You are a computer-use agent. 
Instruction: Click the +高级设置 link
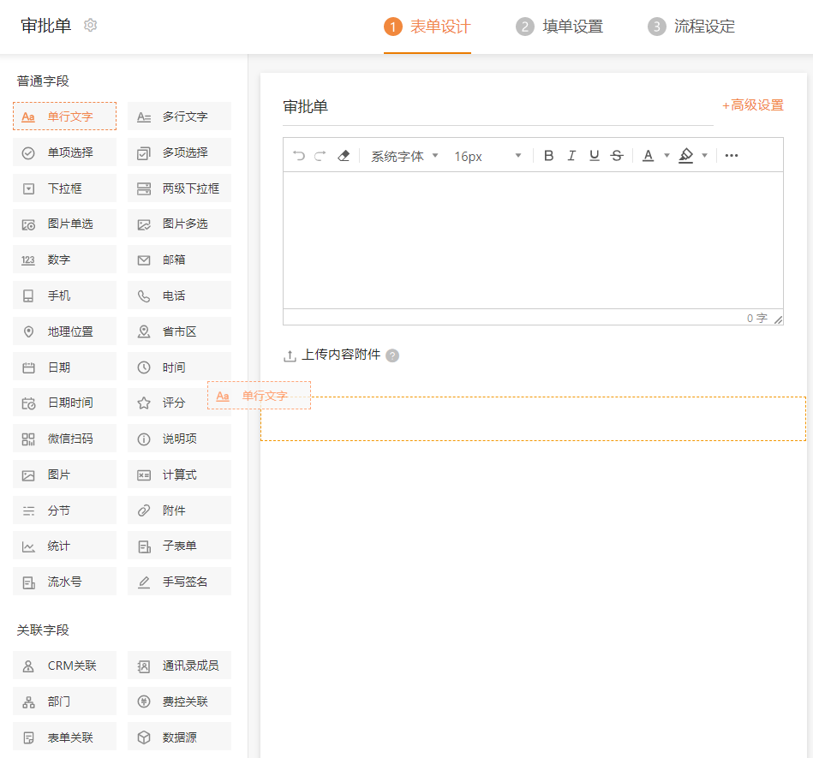point(753,105)
